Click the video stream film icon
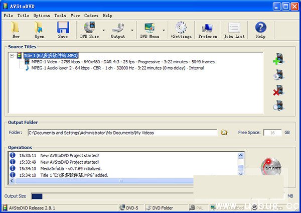301x213 pixels. [27, 62]
